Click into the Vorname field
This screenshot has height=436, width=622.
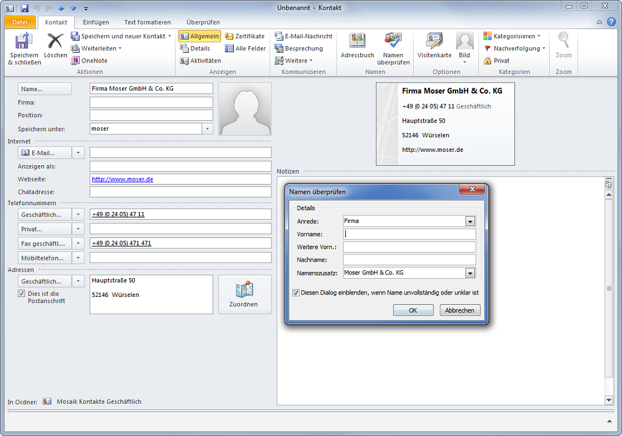(x=409, y=234)
